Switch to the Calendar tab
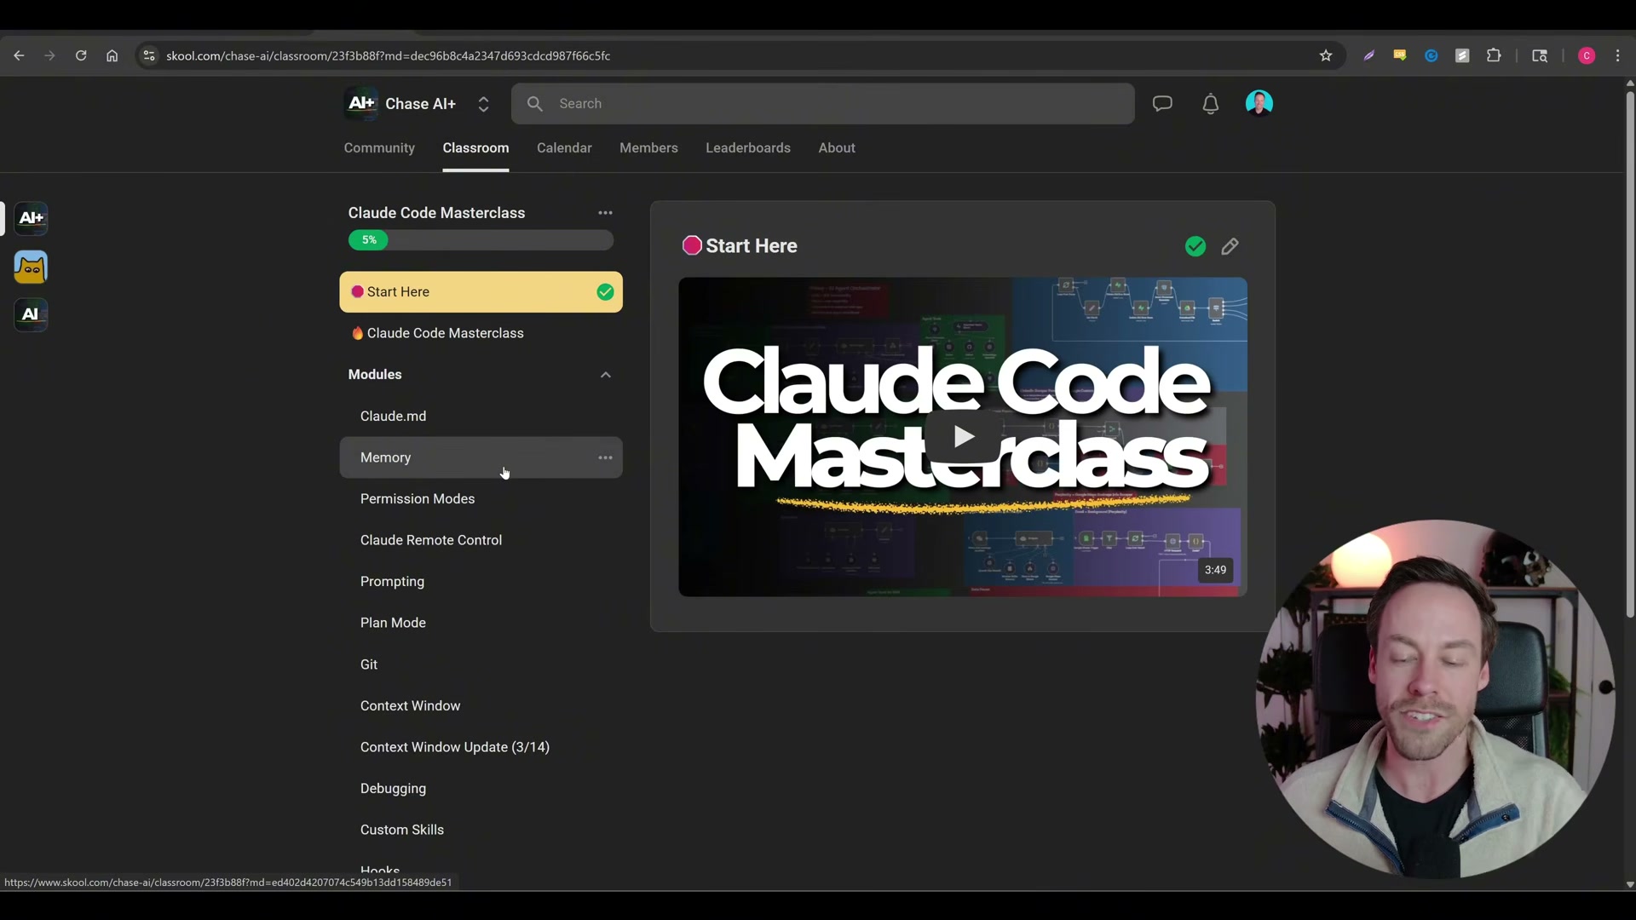Viewport: 1636px width, 920px height. click(x=564, y=147)
